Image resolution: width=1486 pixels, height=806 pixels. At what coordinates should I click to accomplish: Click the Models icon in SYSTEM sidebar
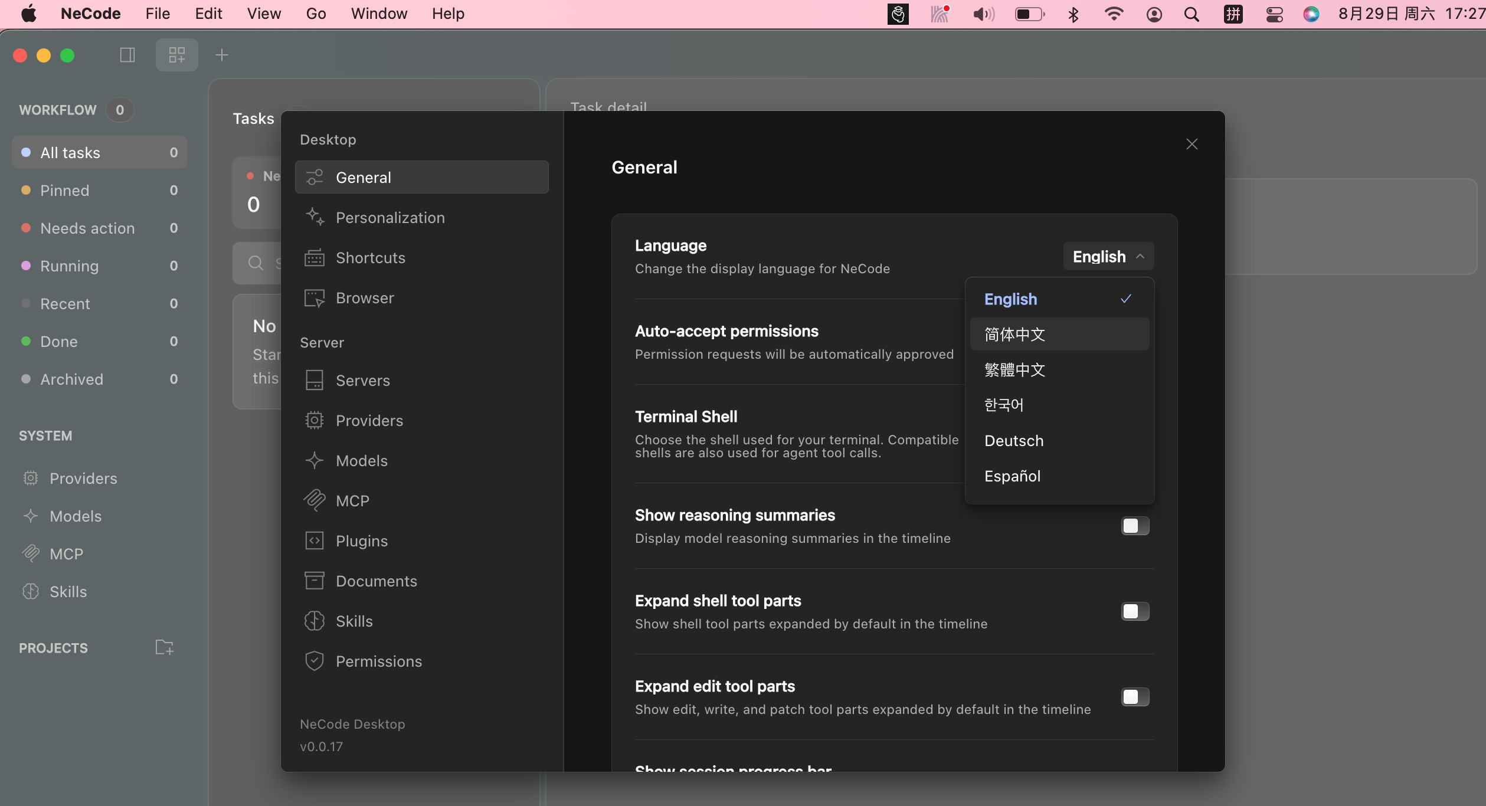coord(31,516)
